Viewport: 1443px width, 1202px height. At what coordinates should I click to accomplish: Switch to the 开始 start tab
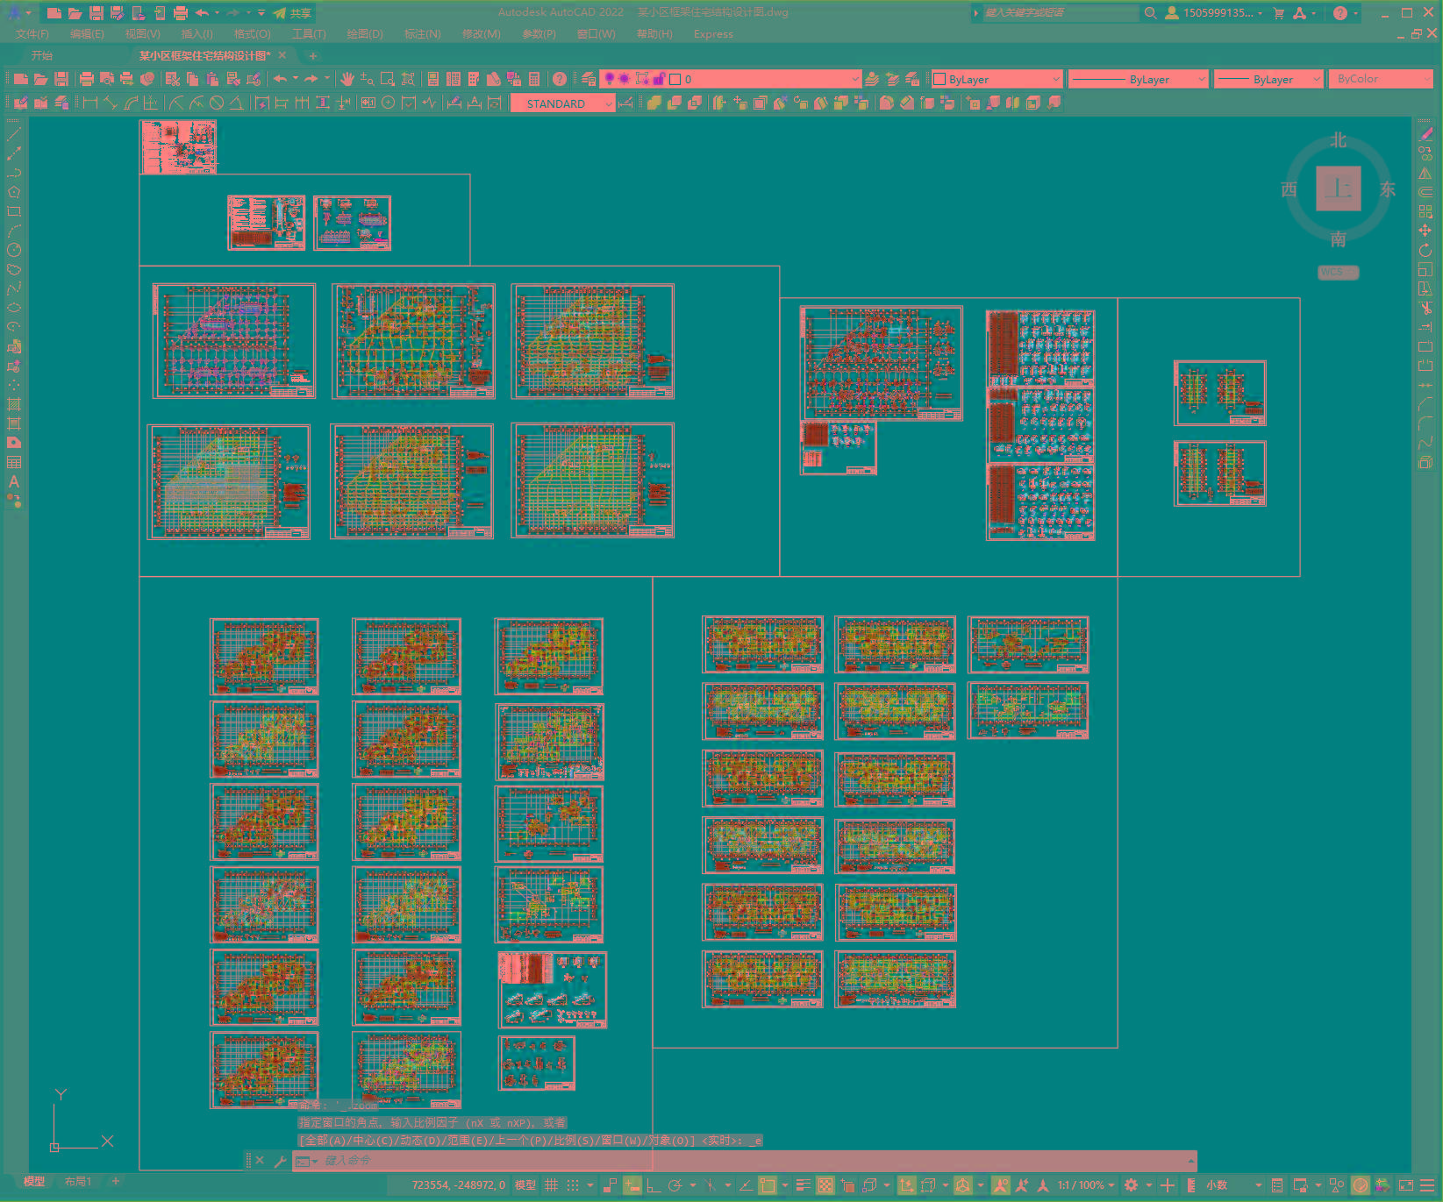click(42, 55)
